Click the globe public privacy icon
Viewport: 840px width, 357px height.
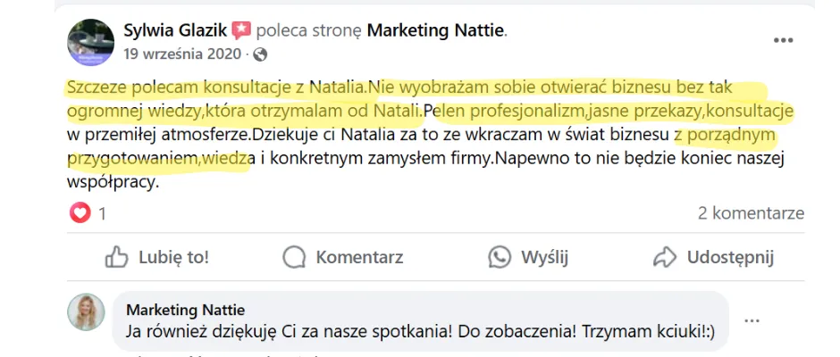(x=260, y=54)
